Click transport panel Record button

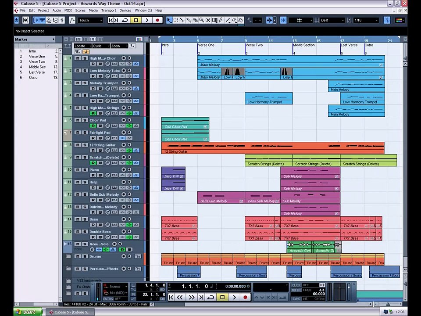coord(245,297)
